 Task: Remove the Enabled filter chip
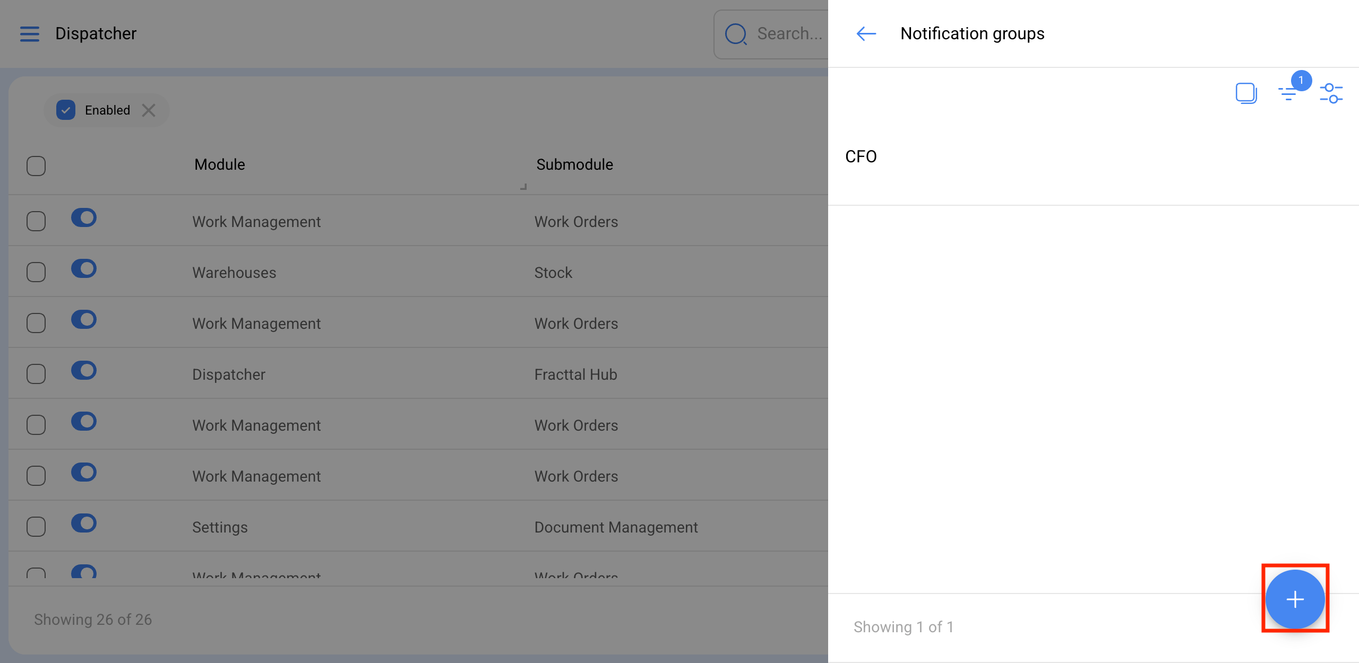149,110
